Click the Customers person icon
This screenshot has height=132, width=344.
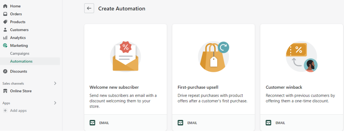[5, 30]
